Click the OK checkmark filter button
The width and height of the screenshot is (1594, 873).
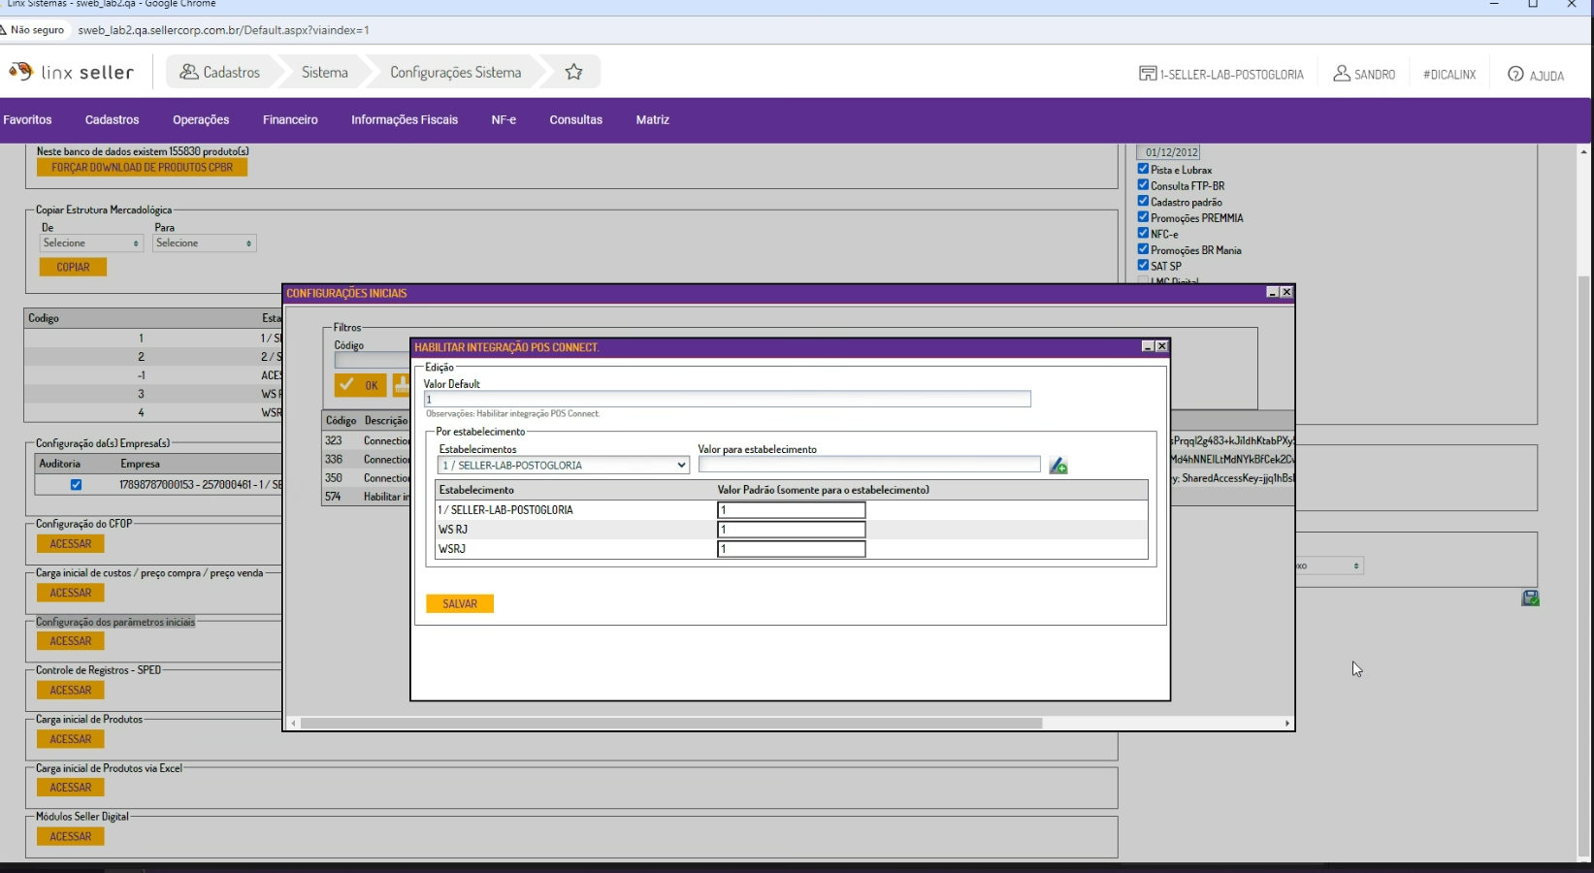[x=360, y=385]
